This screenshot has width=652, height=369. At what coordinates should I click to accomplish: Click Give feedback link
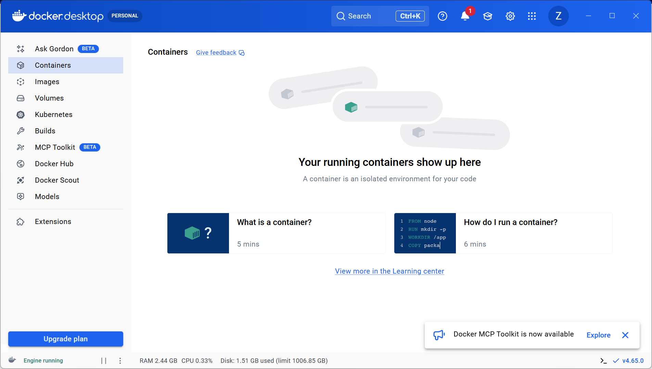click(x=216, y=53)
